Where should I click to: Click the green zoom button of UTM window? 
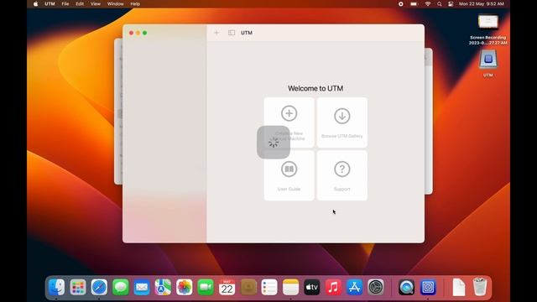pos(145,33)
